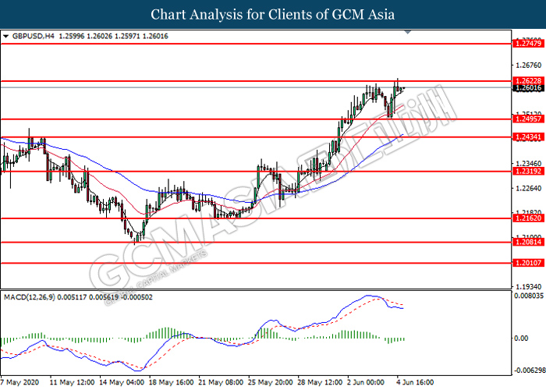Select the 1.23192 price level label
Screen dimensions: 546x390
[x=528, y=171]
